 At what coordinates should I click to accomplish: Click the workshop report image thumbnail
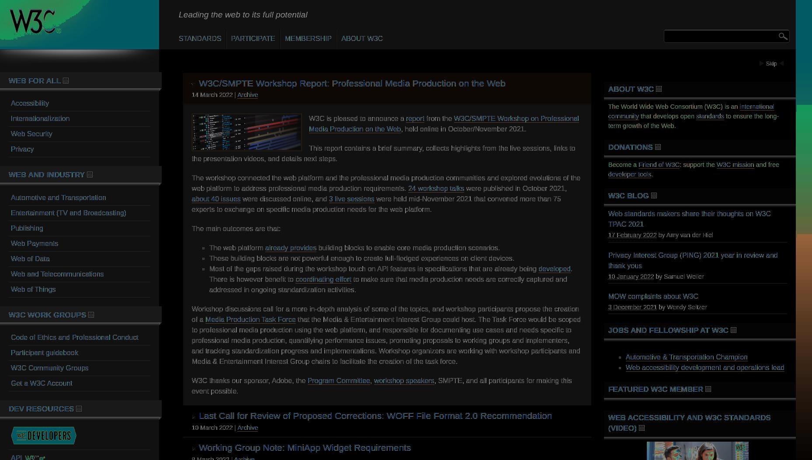pyautogui.click(x=246, y=132)
